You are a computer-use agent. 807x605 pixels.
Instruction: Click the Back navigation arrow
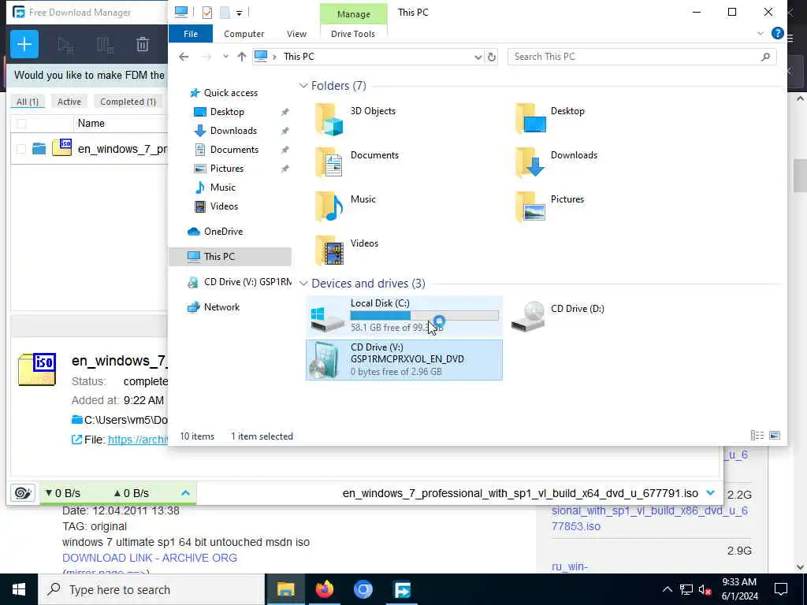click(x=184, y=57)
